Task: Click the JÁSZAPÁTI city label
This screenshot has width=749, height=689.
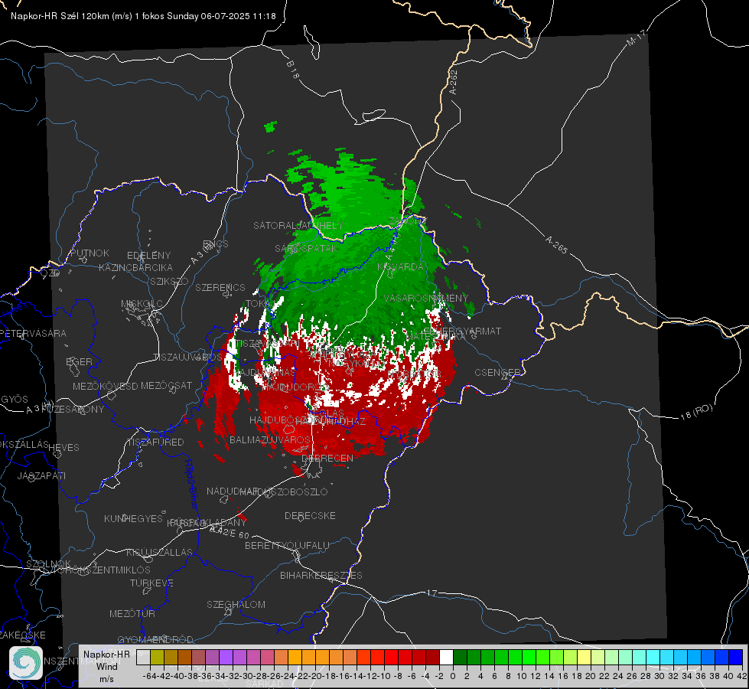Action: tap(41, 475)
